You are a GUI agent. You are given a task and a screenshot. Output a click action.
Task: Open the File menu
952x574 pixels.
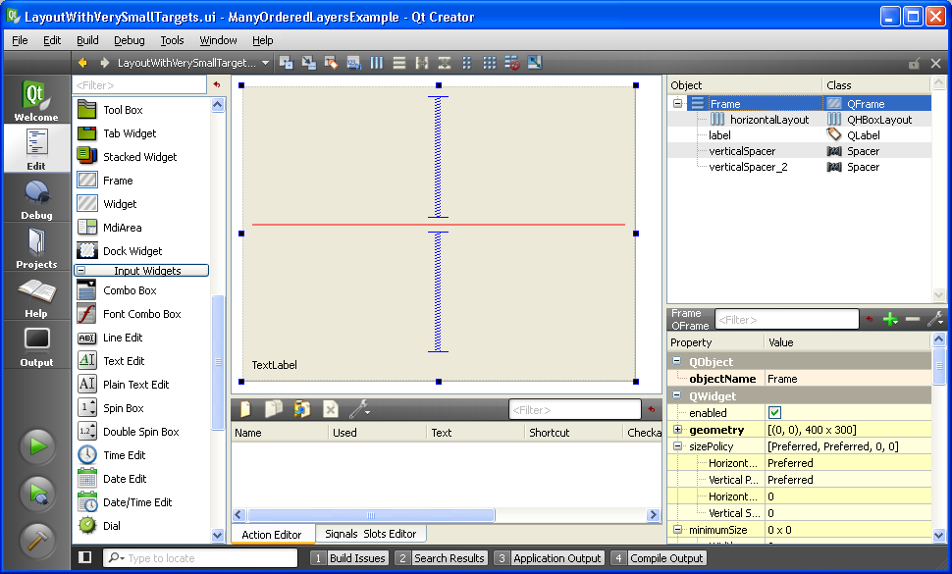tap(20, 40)
